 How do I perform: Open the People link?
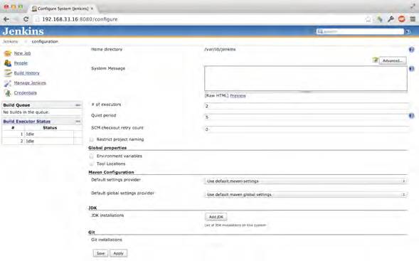click(21, 63)
